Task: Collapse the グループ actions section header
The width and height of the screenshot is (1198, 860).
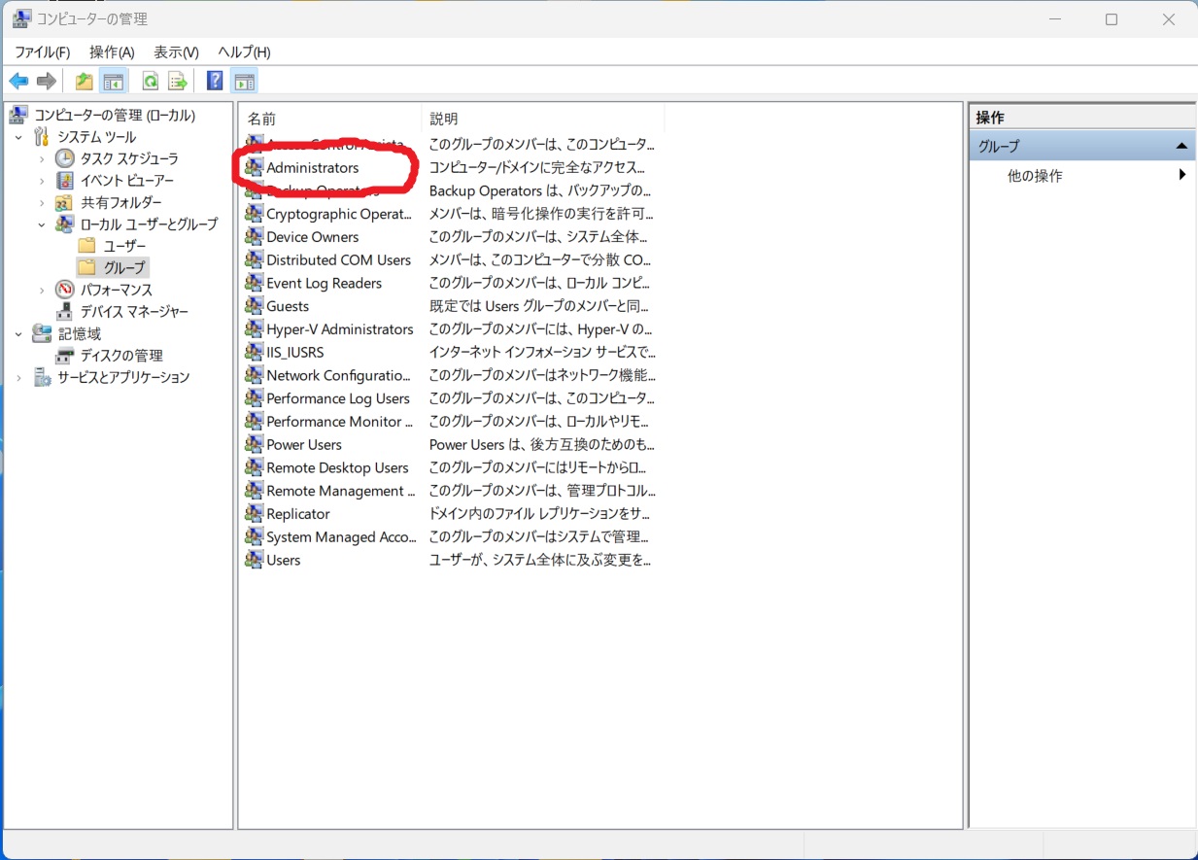Action: pos(1181,146)
